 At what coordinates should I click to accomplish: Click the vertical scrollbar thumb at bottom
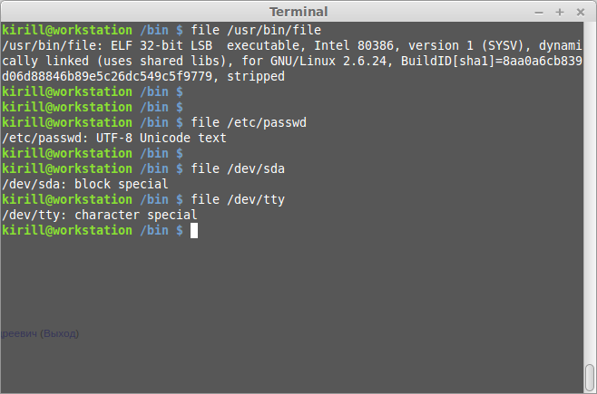tap(590, 376)
